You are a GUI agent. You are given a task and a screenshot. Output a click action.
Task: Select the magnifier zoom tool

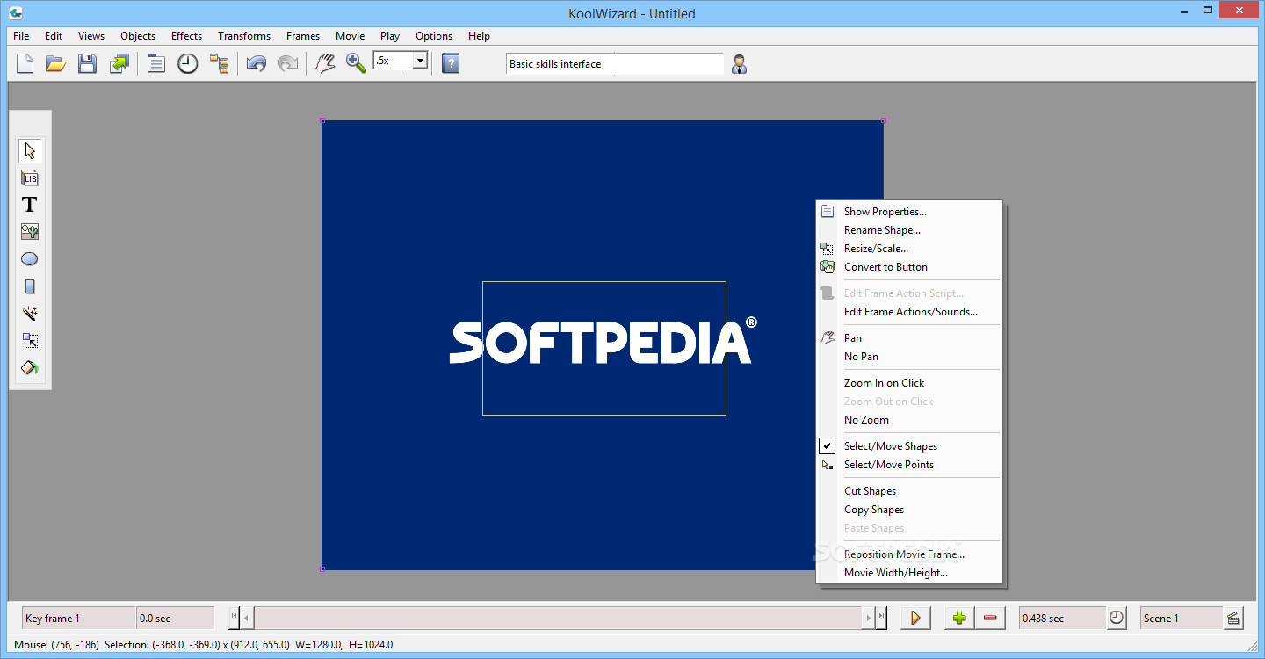(x=356, y=63)
